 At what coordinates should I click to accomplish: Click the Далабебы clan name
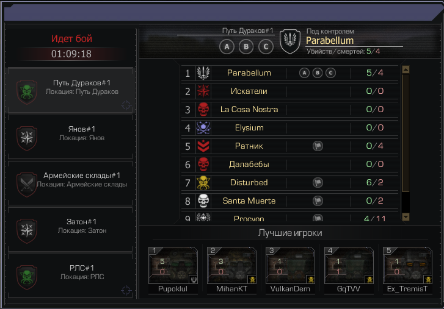(249, 165)
